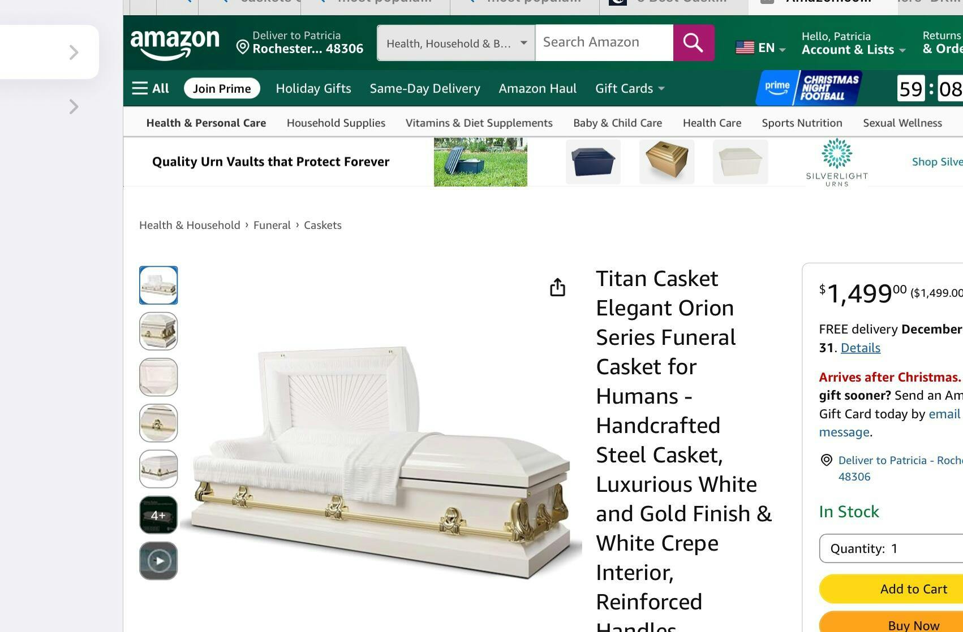Viewport: 963px width, 632px height.
Task: Expand Account & Lists menu
Action: 853,44
